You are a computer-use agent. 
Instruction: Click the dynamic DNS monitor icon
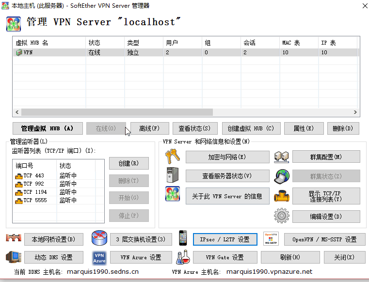[14, 257]
